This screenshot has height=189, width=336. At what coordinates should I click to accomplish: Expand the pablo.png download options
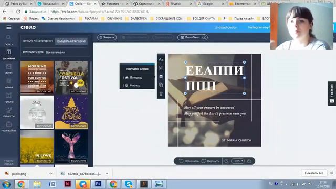51,174
